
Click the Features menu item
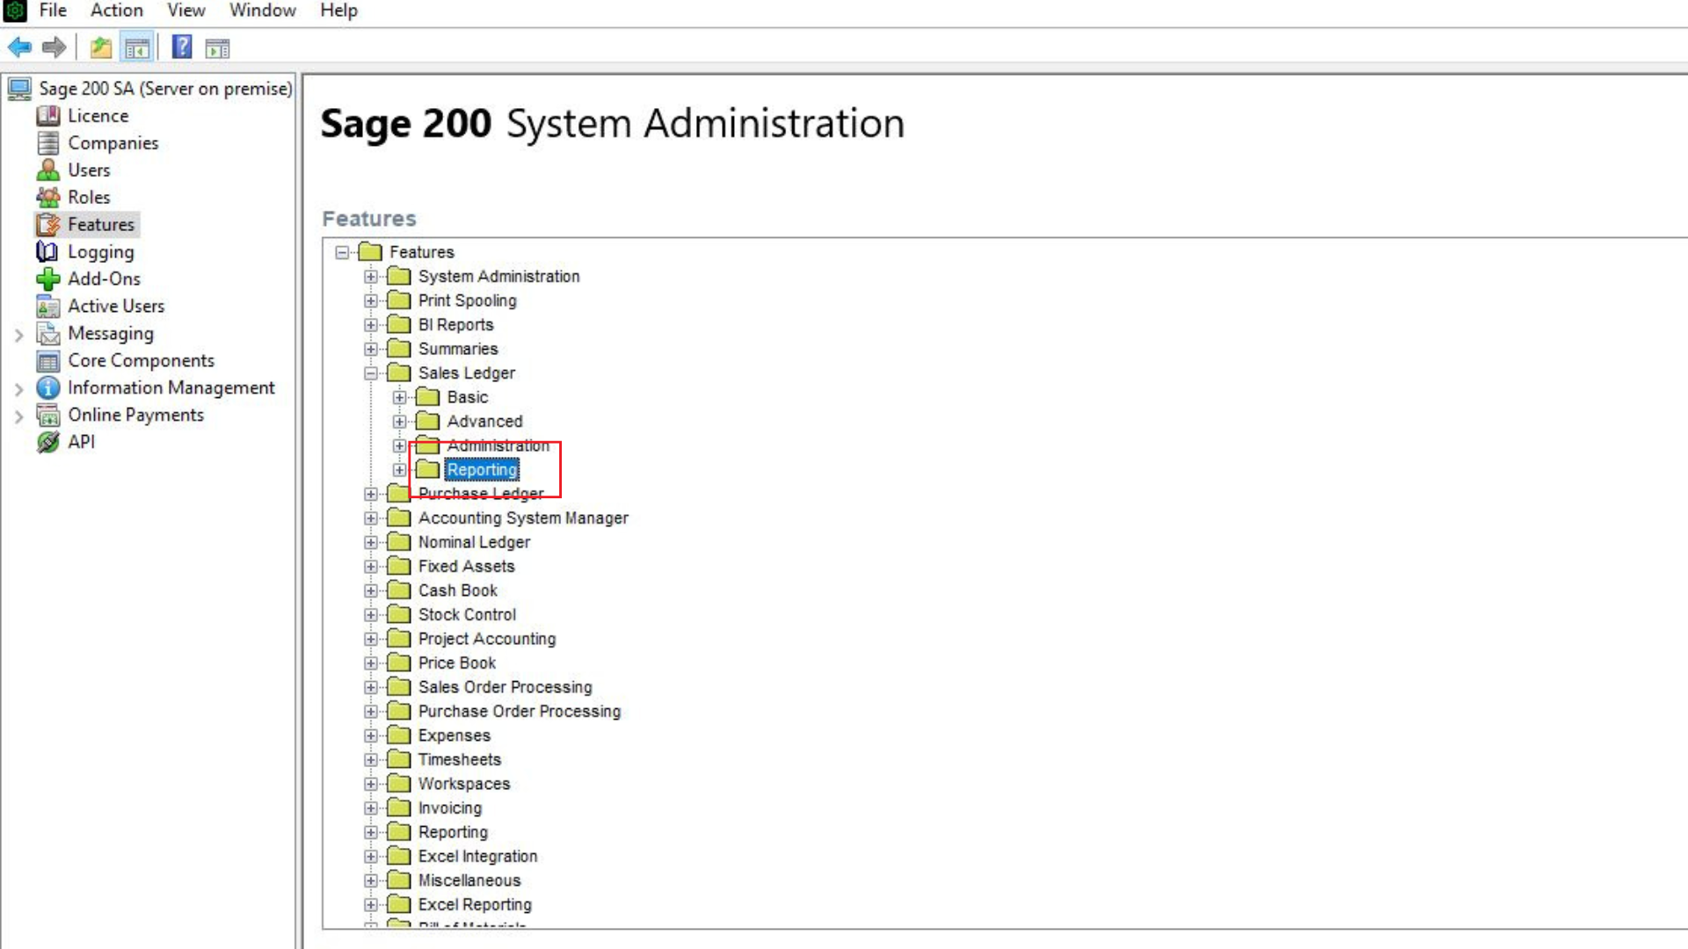tap(101, 224)
